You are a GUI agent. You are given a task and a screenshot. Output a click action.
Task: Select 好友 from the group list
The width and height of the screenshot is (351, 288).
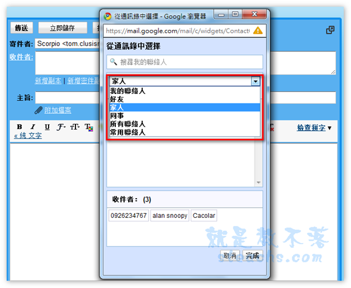(185, 99)
